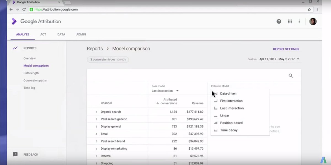Screen dimensions: 331x165
Task: Click the 1,124 conversions cell
Action: point(173,112)
